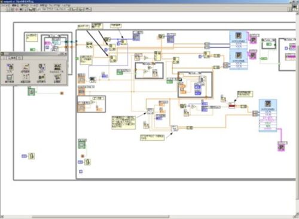Click the red-striped node beside the arrow-pointed comment
Viewport: 299px width, 219px height.
coord(231,106)
